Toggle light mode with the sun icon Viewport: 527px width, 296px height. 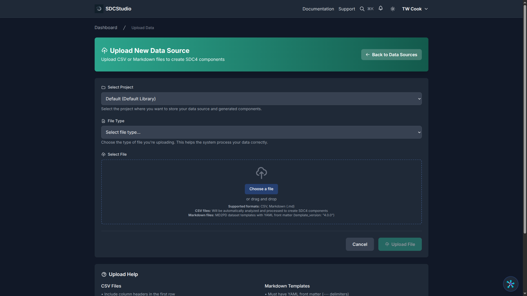click(x=393, y=8)
